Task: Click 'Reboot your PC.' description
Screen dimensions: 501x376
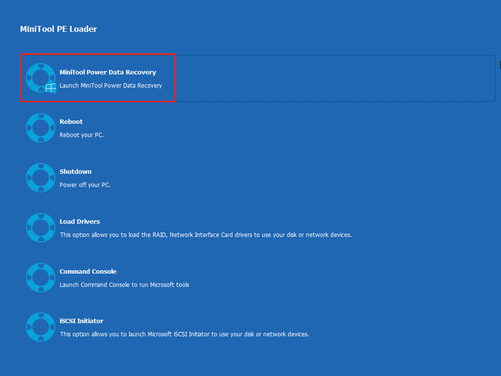Action: 82,135
